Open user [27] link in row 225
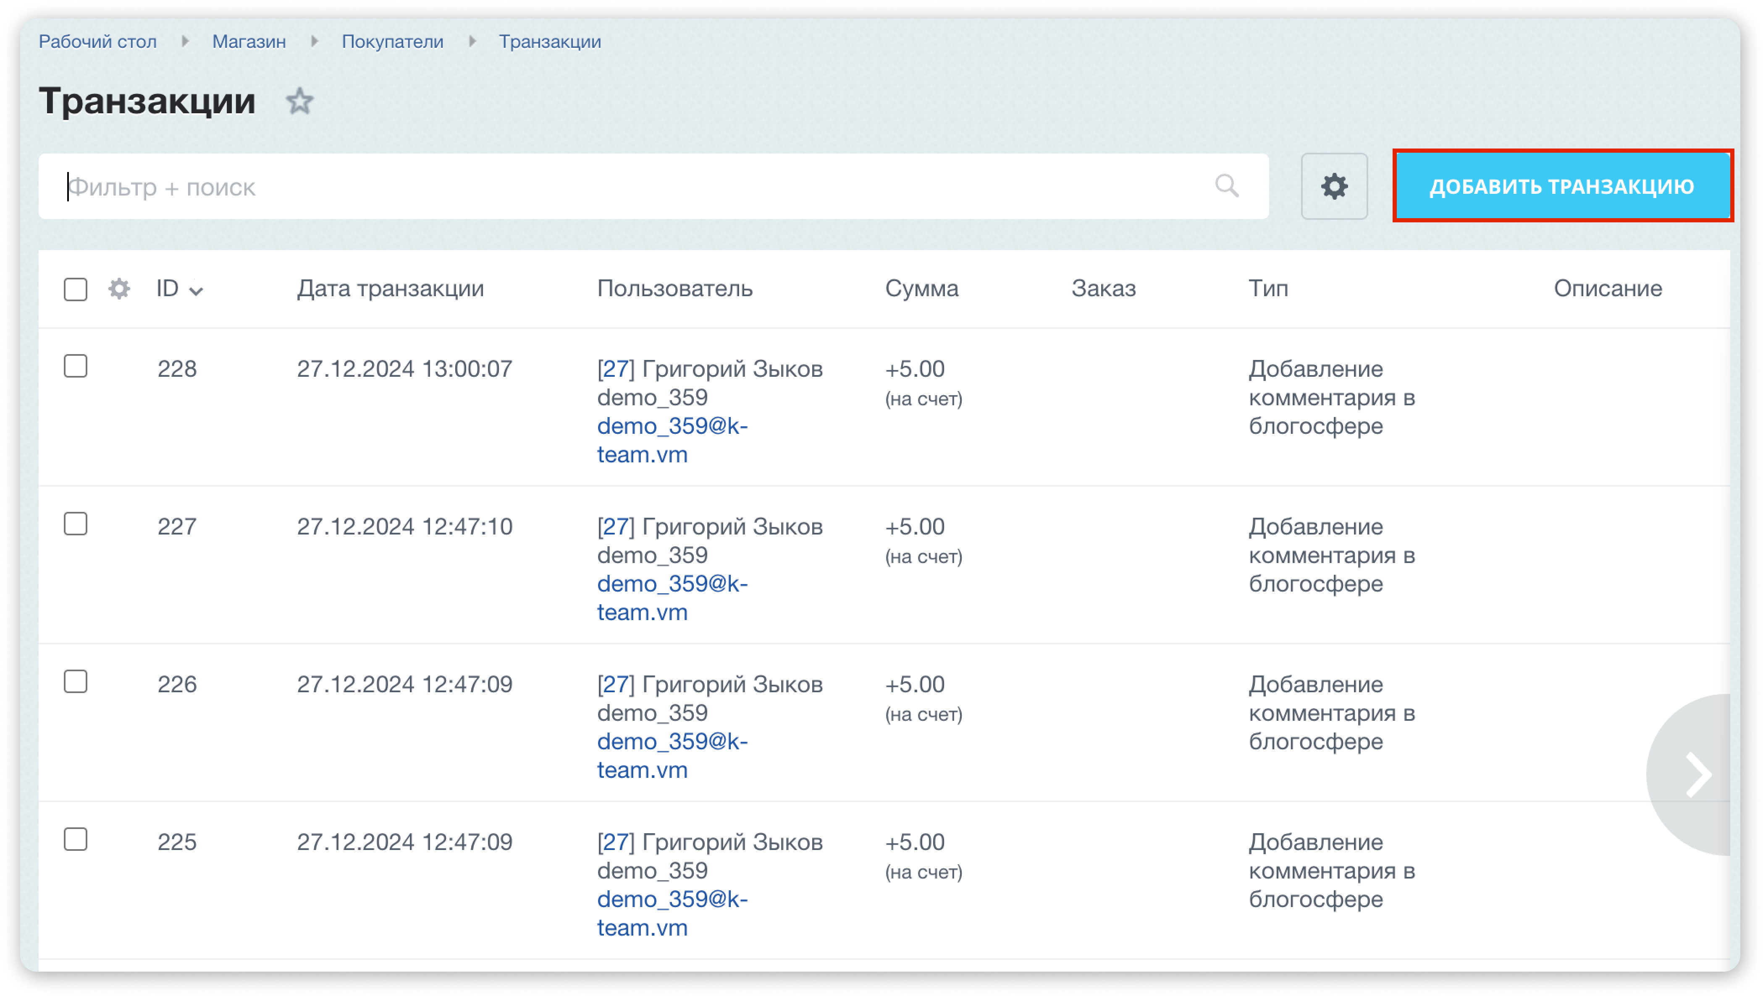The image size is (1763, 996). click(616, 842)
